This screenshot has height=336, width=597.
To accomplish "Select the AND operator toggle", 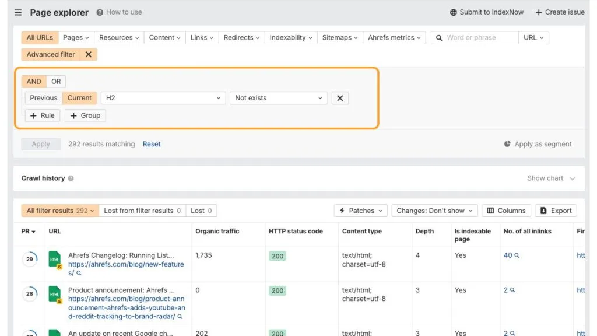I will click(34, 82).
